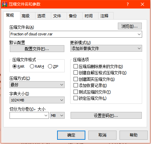Viewport: 151px width, 144px height.
Task: Switch to the 高级 tab
Action: [26, 16]
